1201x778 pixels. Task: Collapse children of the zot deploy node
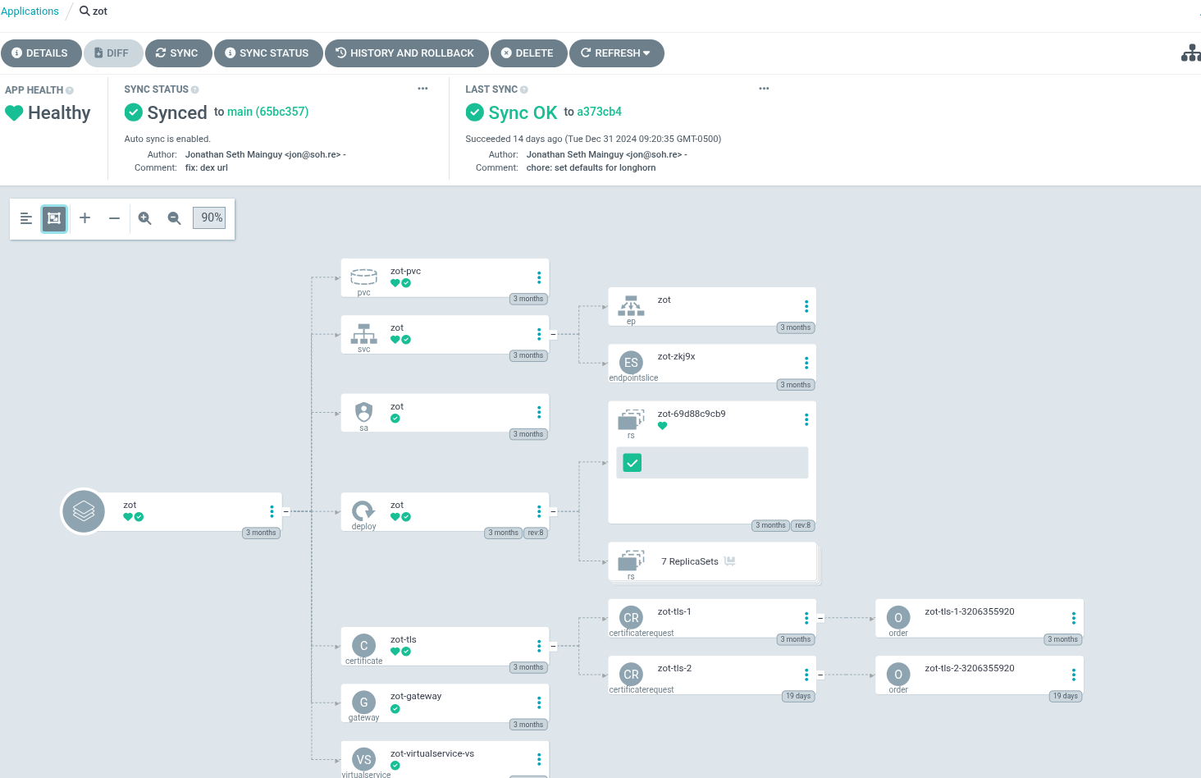553,511
